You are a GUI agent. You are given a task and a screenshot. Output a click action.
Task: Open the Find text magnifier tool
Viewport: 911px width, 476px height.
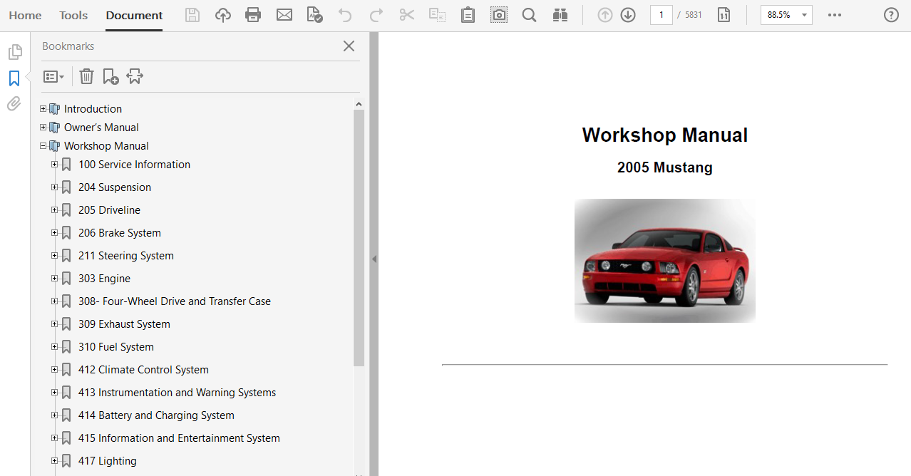pos(529,15)
